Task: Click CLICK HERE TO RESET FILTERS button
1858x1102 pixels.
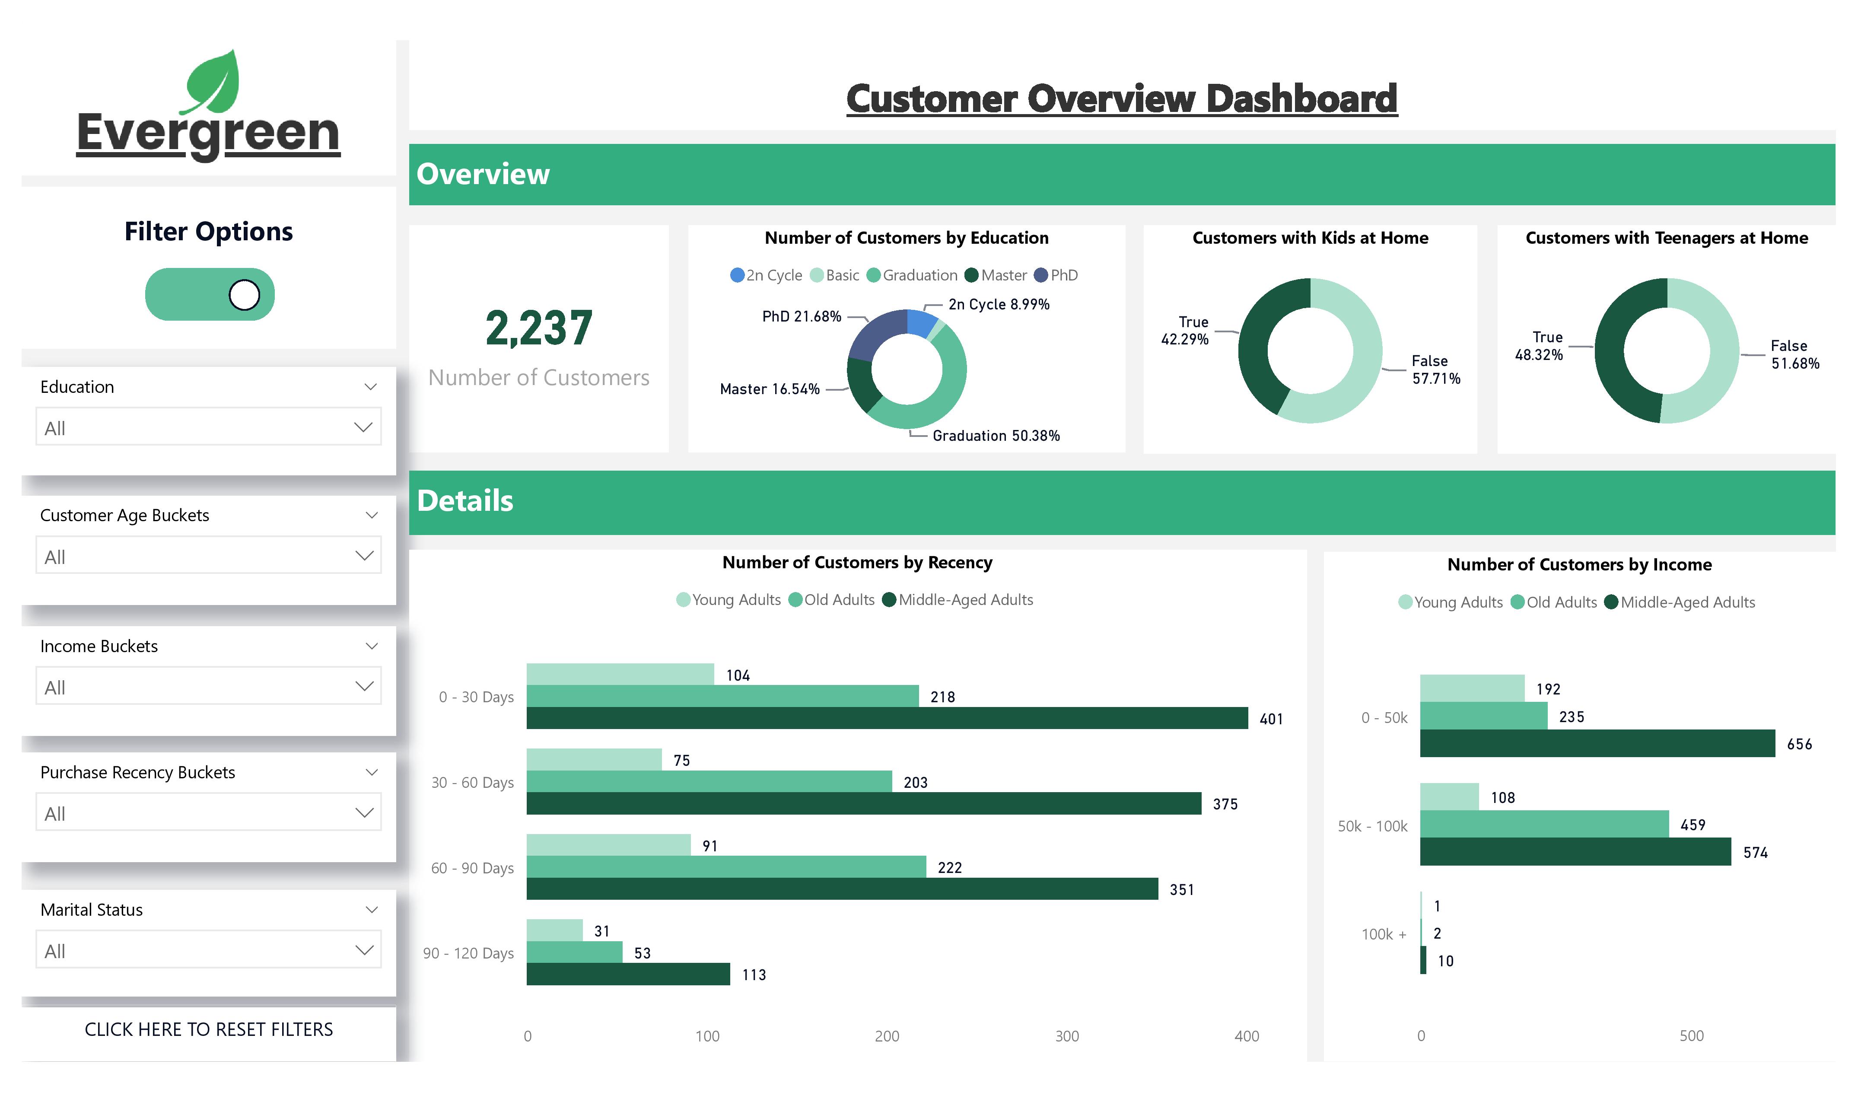Action: (x=209, y=1029)
